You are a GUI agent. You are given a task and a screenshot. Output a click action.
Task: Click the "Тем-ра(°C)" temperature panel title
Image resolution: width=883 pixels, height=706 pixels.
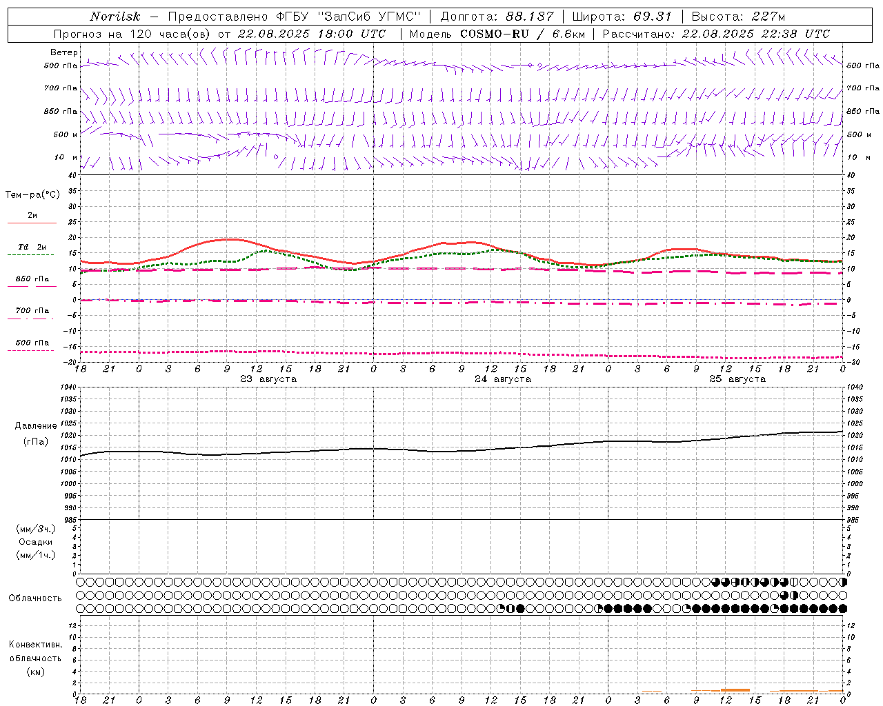32,195
